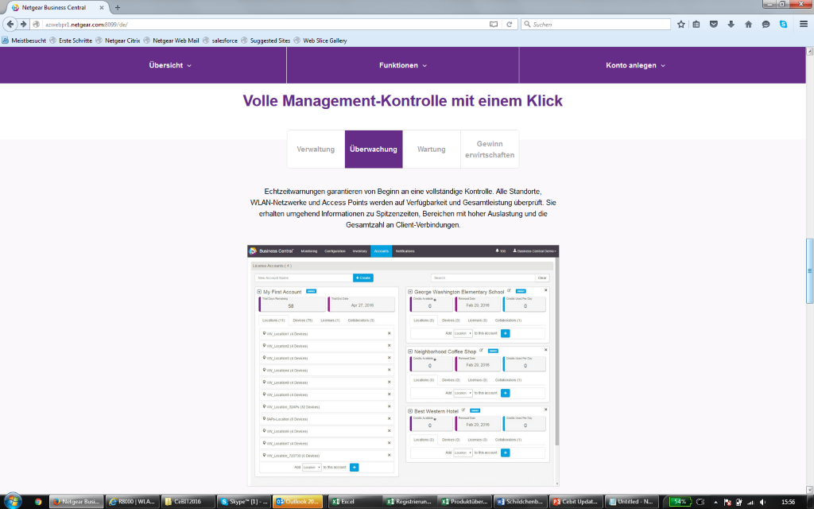Show hidden system tray icons
The width and height of the screenshot is (814, 509).
(715, 502)
